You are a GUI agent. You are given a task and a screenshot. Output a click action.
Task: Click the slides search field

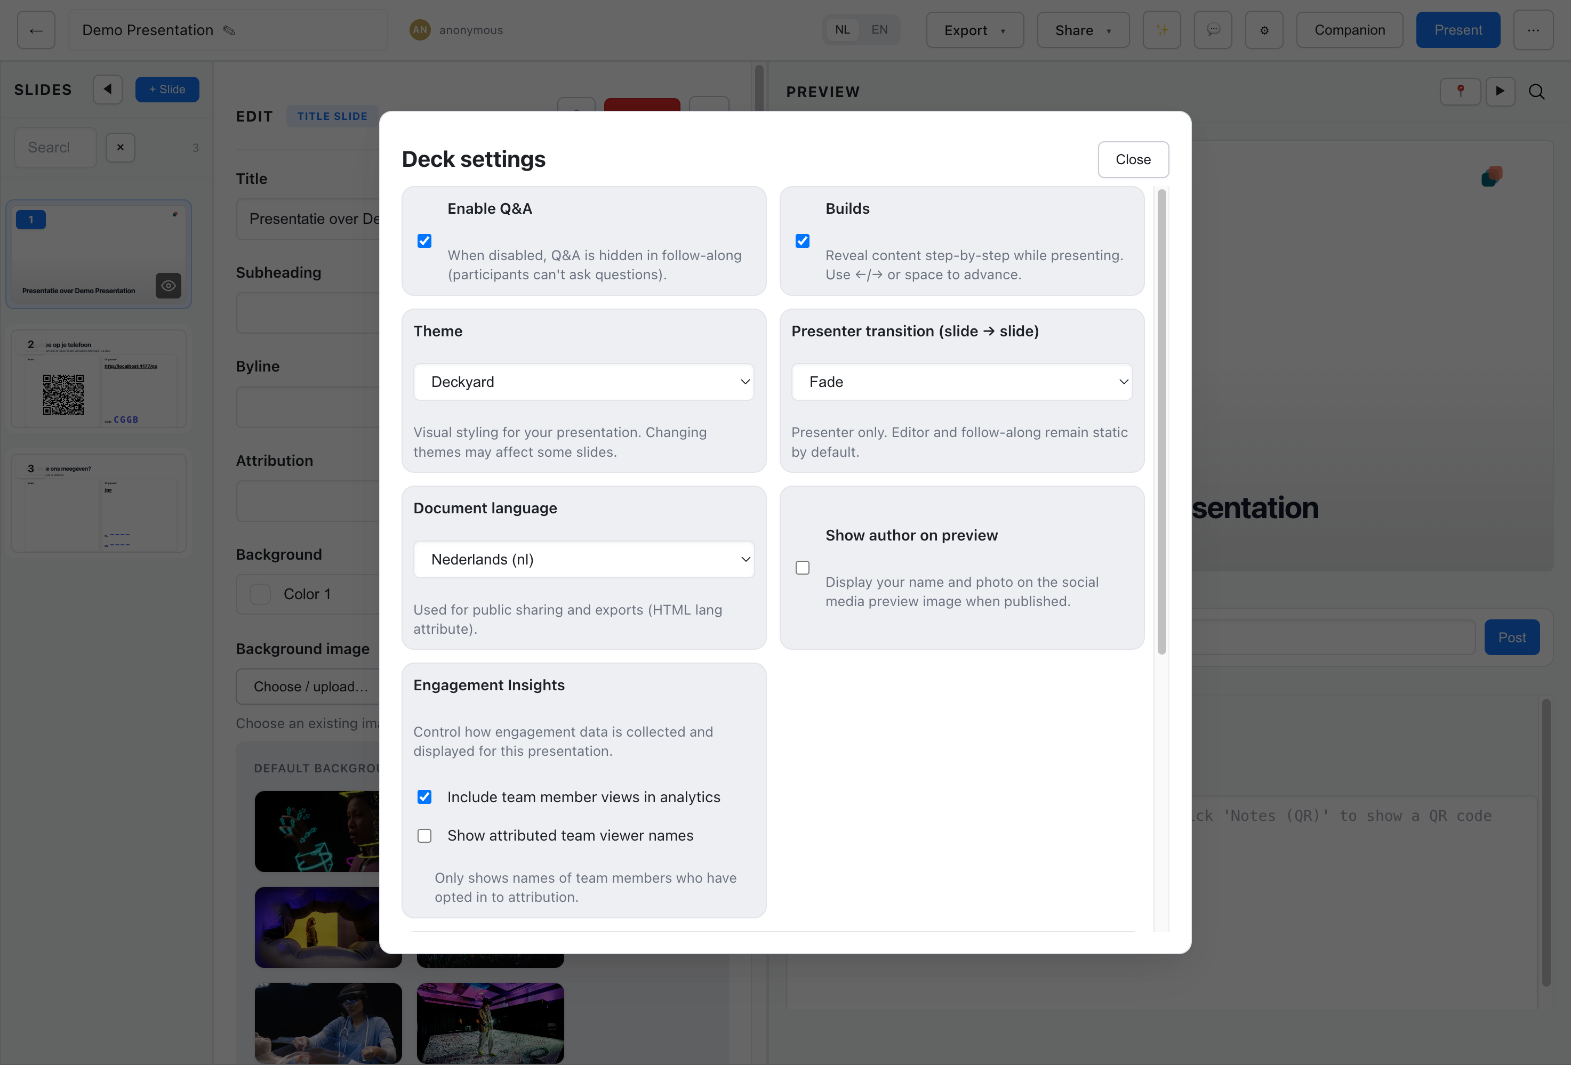pos(55,147)
